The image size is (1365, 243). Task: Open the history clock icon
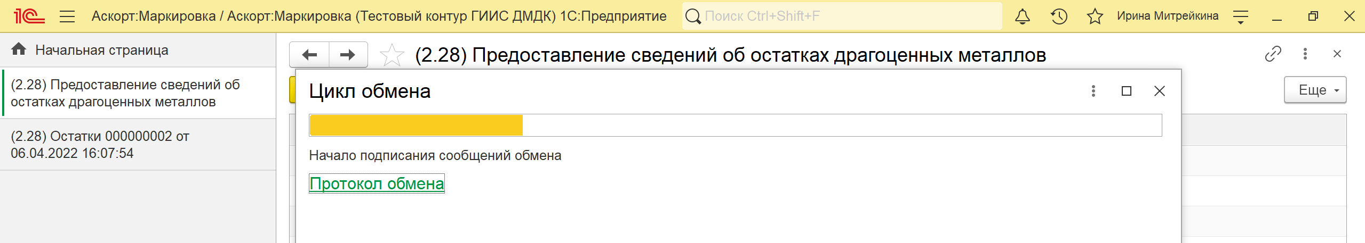[x=1059, y=16]
